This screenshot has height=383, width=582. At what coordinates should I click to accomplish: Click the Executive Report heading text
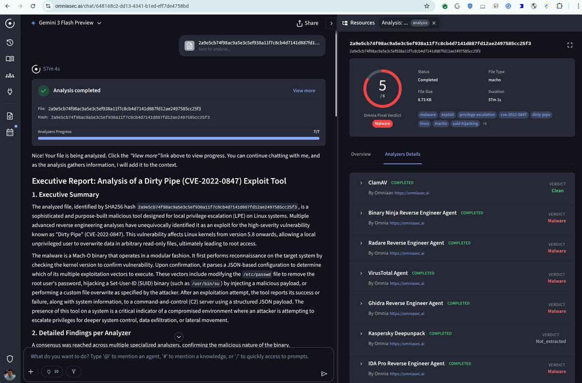[x=159, y=181]
